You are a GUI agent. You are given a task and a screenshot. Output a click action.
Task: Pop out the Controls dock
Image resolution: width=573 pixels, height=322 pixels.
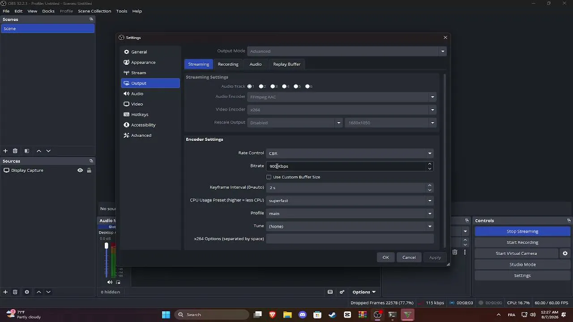[569, 220]
